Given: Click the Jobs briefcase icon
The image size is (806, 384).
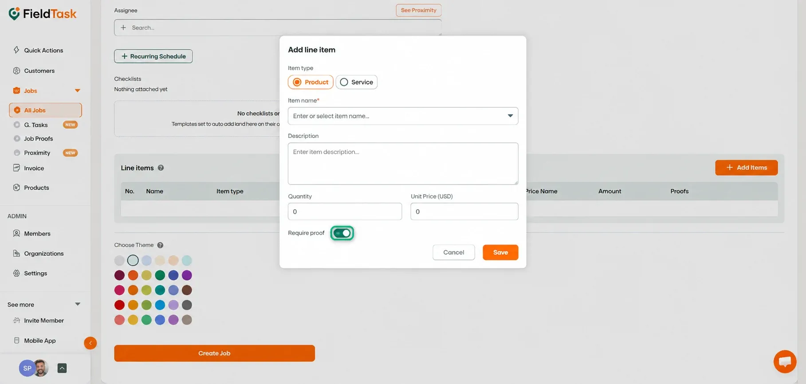Looking at the screenshot, I should tap(16, 90).
